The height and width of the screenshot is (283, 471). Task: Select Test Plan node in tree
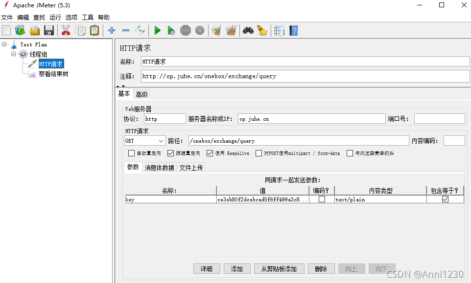click(34, 44)
